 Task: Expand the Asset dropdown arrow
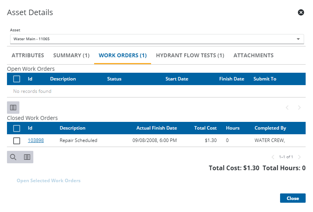pos(298,39)
